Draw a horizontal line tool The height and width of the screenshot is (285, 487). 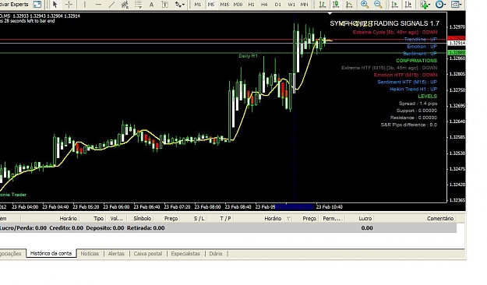pyautogui.click(x=98, y=5)
